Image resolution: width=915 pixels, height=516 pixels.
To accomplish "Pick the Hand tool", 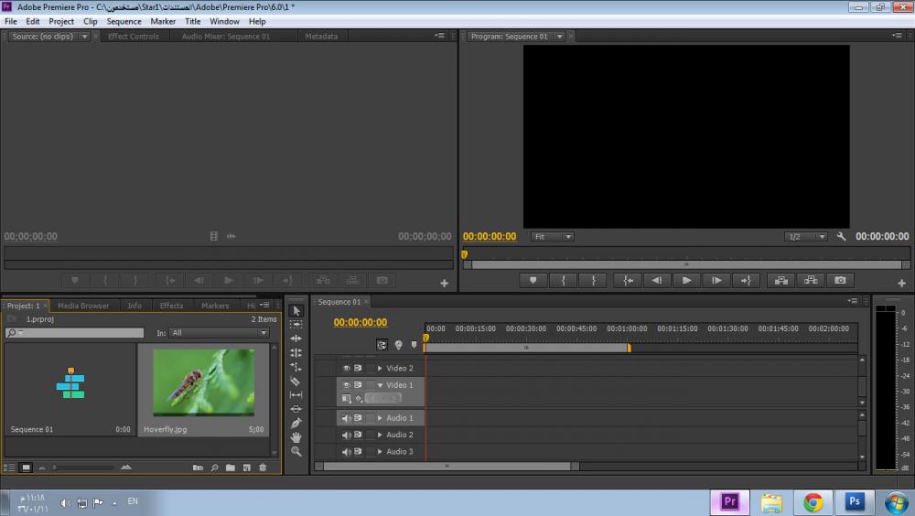I will click(296, 437).
